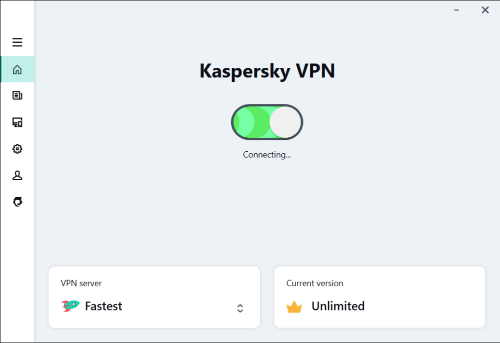Open the hamburger menu in the sidebar
The image size is (500, 343).
tap(17, 42)
